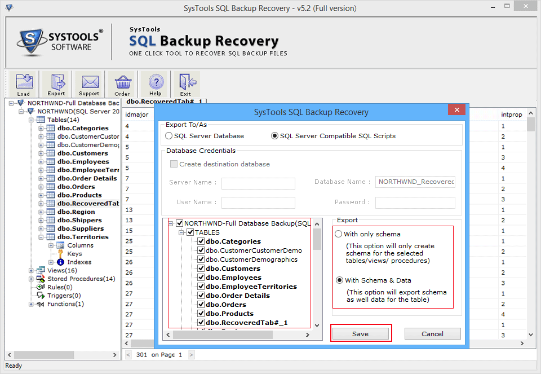Go to the previous data page
This screenshot has height=374, width=541.
coord(128,355)
